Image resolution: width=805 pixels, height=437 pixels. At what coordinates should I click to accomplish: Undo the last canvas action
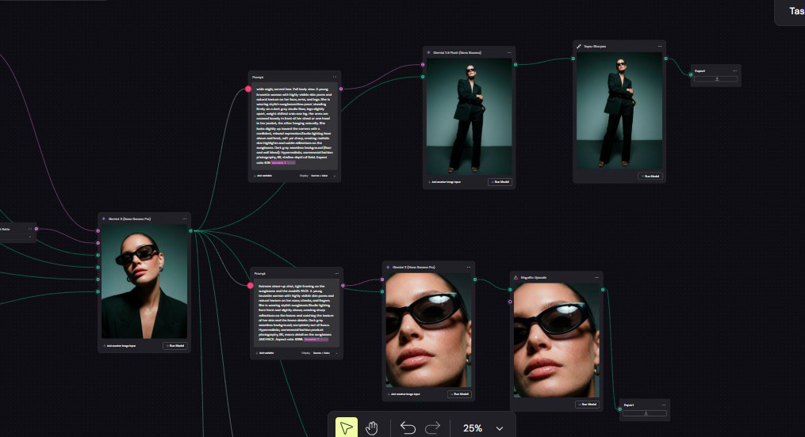click(408, 427)
